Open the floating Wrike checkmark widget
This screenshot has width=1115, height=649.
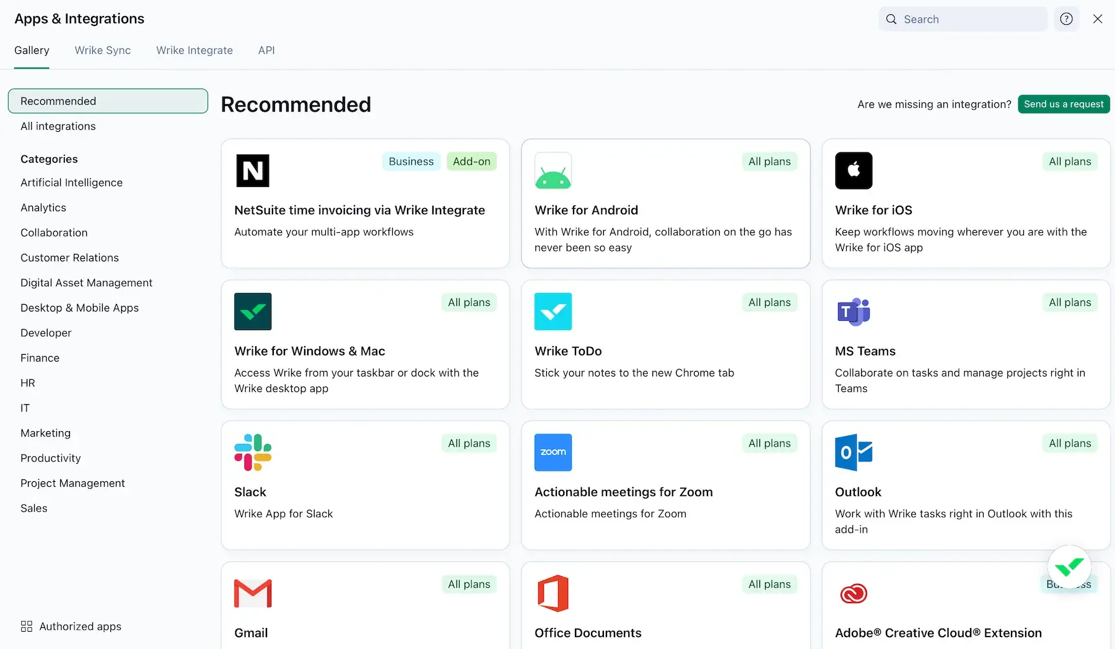[1069, 567]
